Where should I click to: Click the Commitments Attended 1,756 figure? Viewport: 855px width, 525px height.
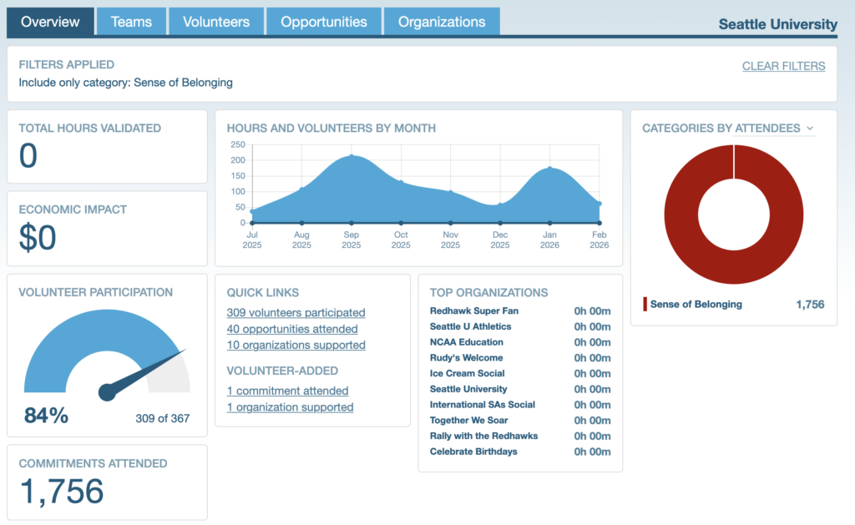tap(62, 492)
